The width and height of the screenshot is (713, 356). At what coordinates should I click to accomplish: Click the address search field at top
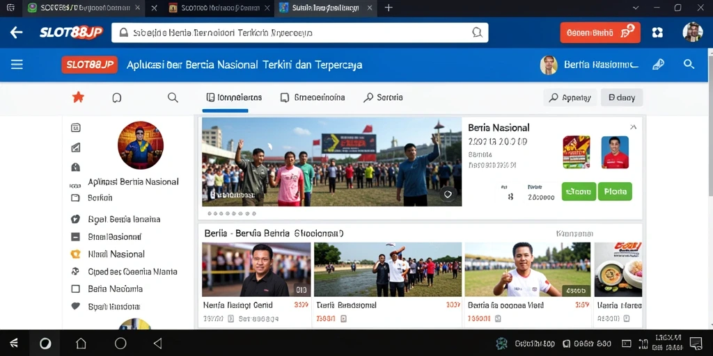tap(299, 33)
